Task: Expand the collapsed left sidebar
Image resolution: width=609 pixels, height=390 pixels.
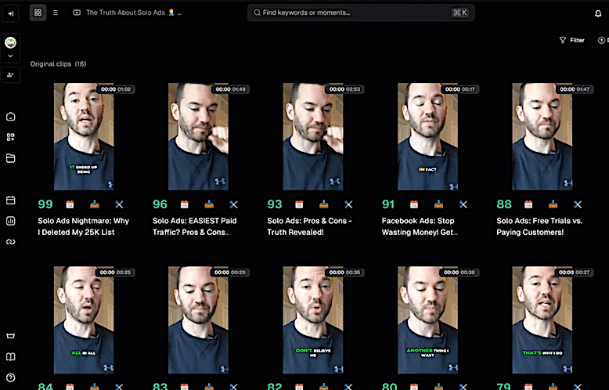Action: [x=11, y=13]
